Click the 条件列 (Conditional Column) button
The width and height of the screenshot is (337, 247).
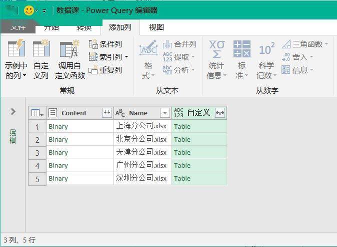click(105, 44)
